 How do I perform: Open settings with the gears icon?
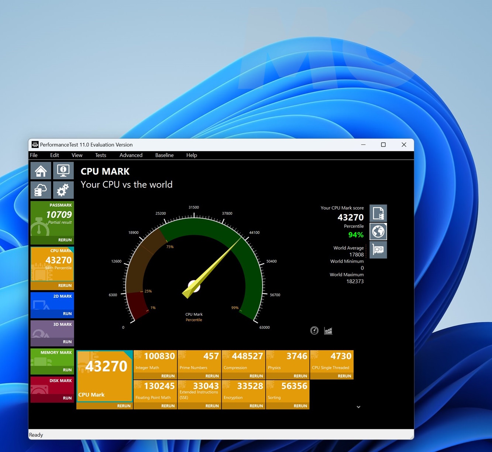pos(63,190)
